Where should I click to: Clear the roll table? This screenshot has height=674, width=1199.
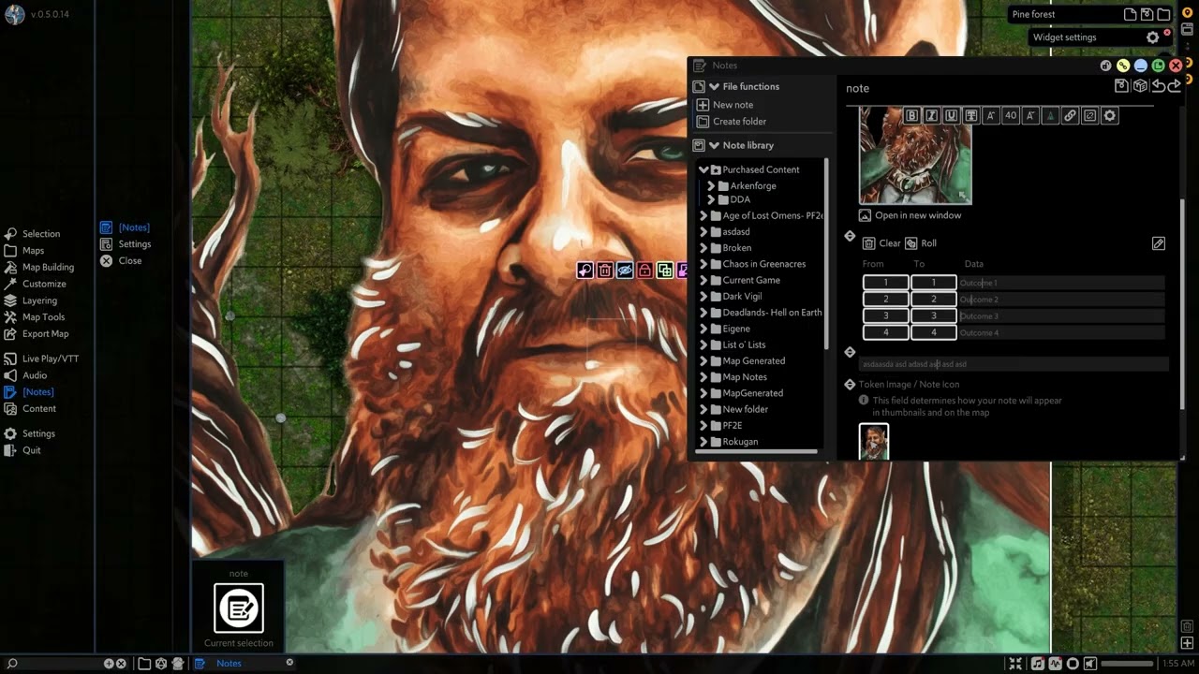point(881,243)
